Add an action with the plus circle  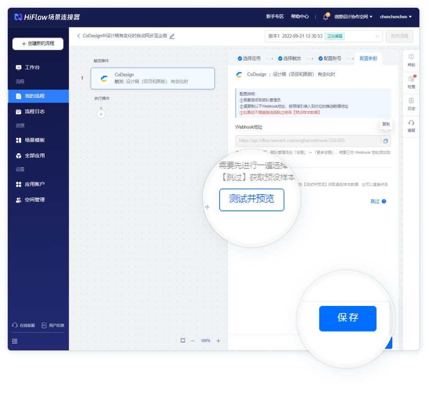[101, 115]
